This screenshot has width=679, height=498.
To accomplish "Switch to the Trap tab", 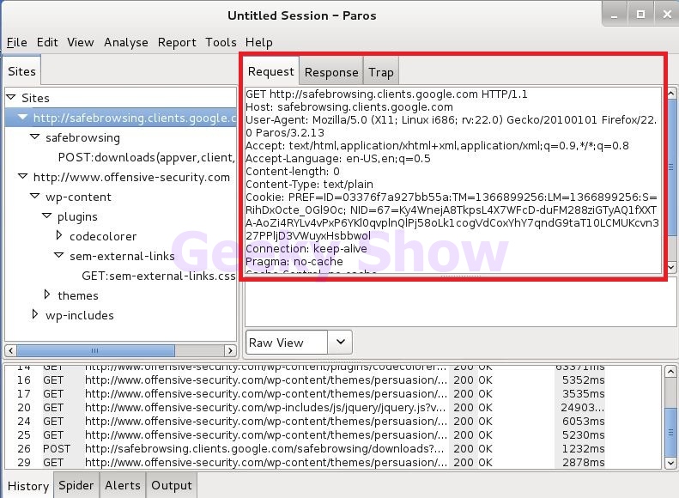I will pyautogui.click(x=381, y=72).
